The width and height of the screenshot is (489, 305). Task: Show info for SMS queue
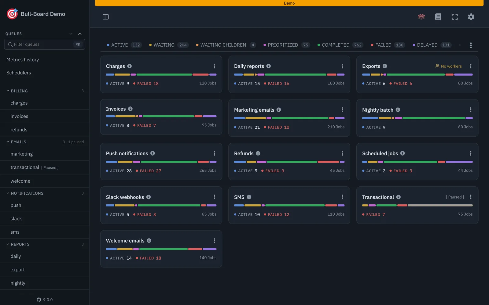(x=249, y=197)
